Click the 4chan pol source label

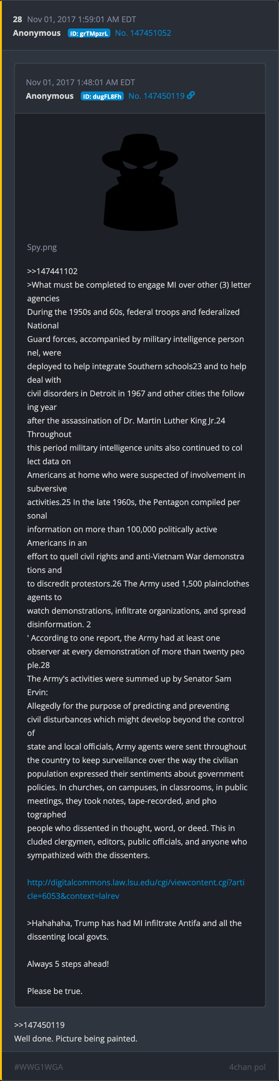click(247, 1066)
